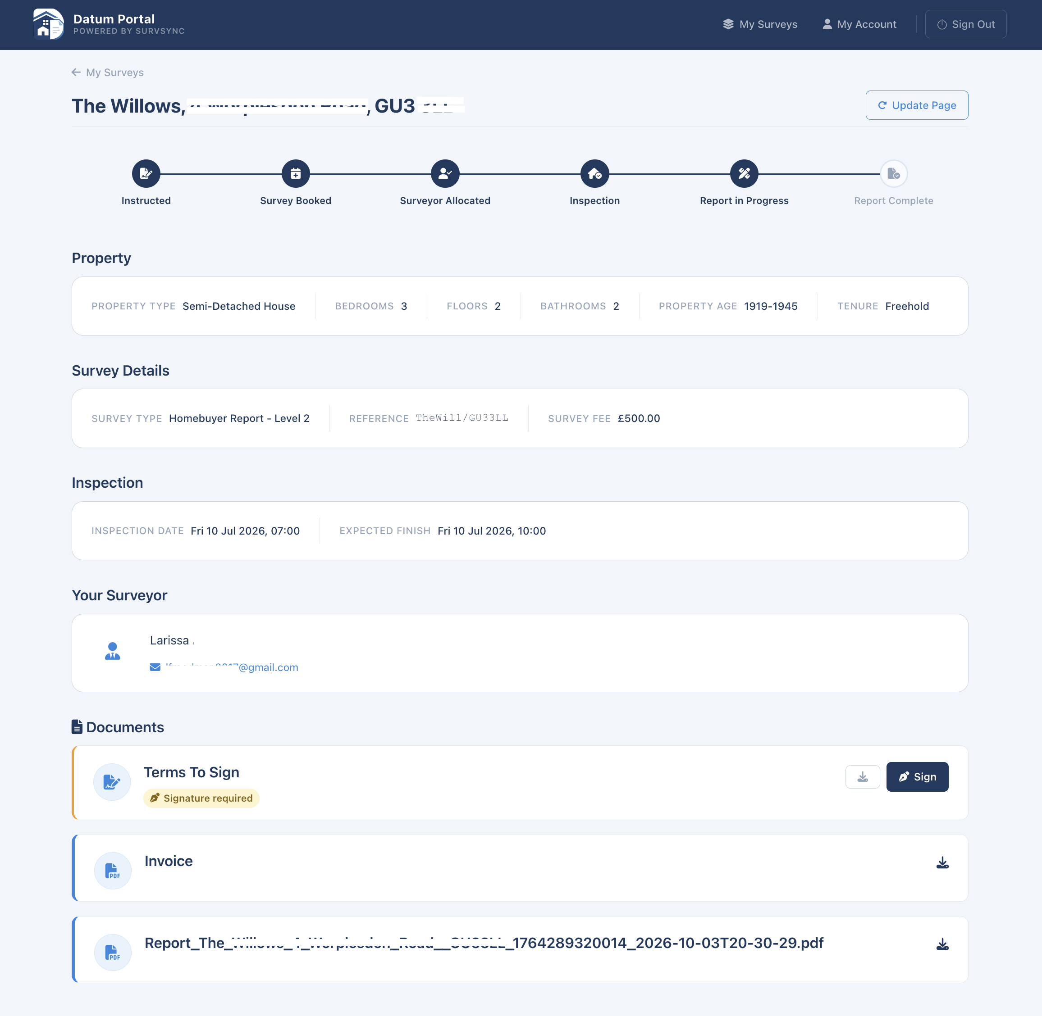Viewport: 1042px width, 1016px height.
Task: Click the Inspection house step icon
Action: pyautogui.click(x=594, y=173)
